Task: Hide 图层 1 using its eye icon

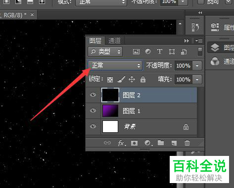Action: point(93,111)
